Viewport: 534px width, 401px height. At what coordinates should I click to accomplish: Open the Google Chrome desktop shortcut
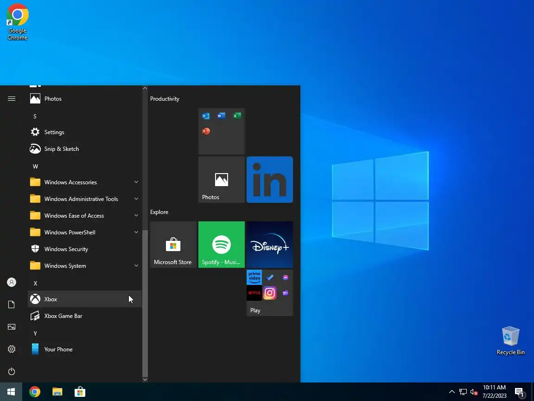[17, 22]
